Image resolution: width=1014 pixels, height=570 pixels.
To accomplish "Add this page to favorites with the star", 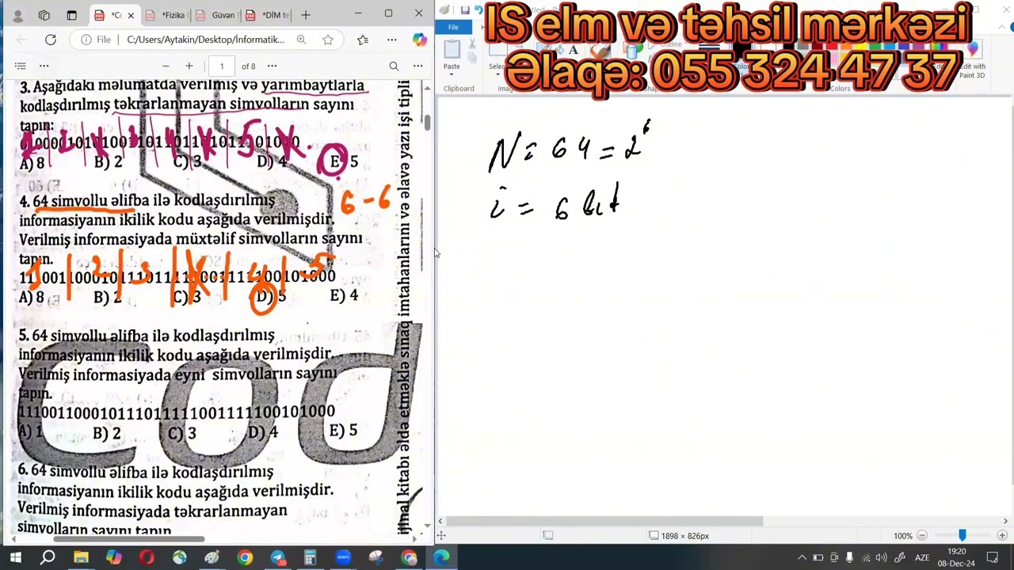I will 328,40.
